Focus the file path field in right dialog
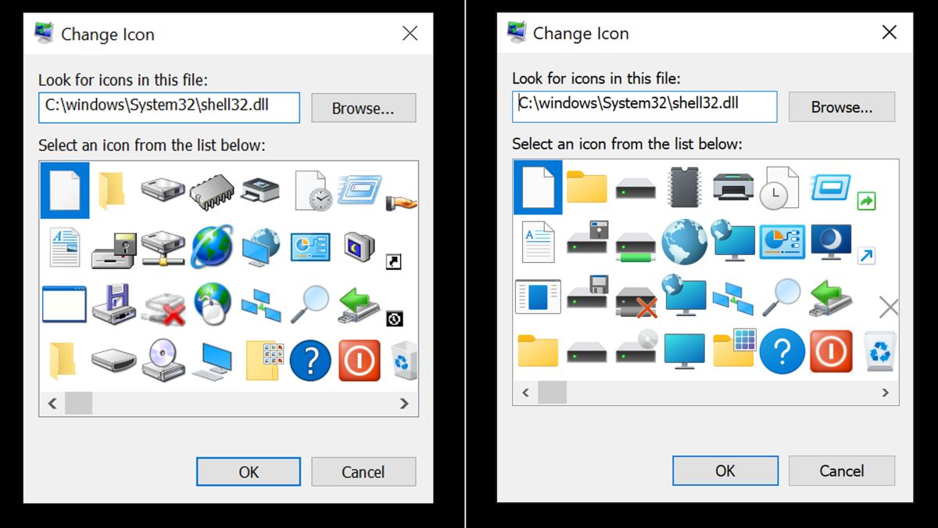 coord(645,106)
